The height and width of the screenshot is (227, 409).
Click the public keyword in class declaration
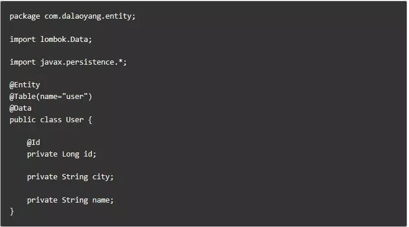23,120
